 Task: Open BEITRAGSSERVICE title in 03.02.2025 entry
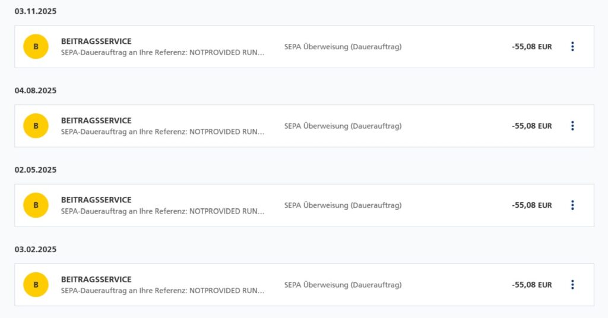pyautogui.click(x=96, y=279)
